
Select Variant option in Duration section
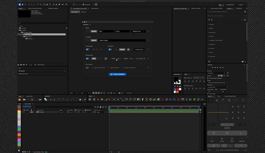tap(122, 50)
